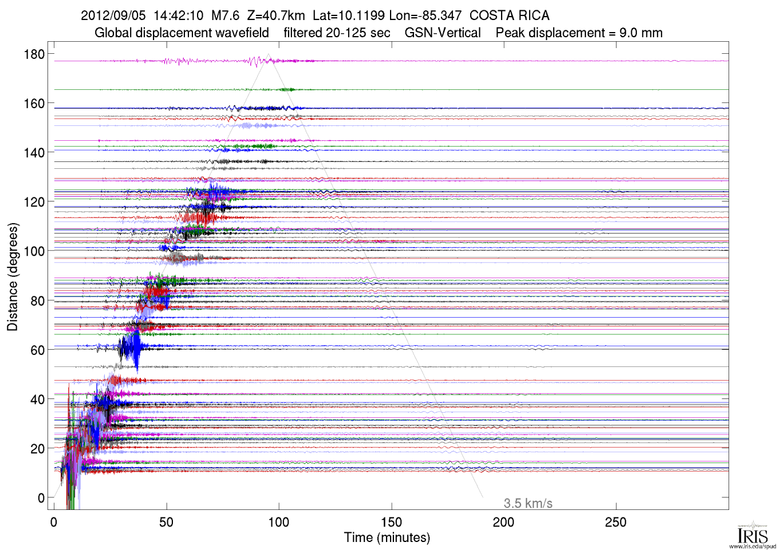Click 'Peak displacement = 9.0 mm' text
780x550 pixels.
(x=578, y=33)
